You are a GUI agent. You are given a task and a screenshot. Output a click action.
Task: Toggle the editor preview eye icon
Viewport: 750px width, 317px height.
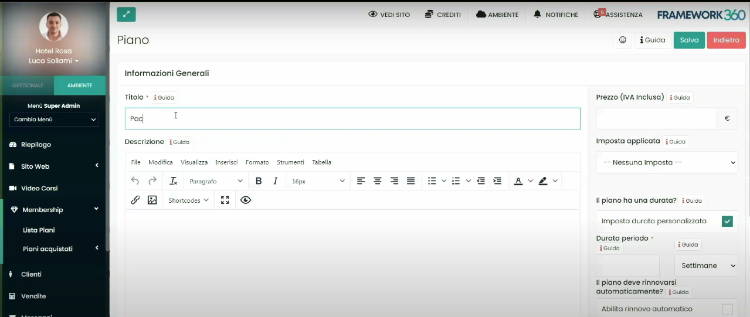point(246,200)
